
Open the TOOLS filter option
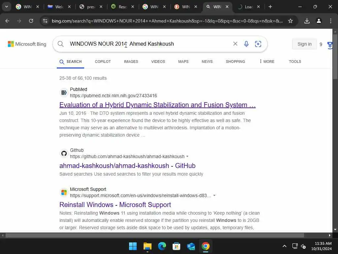coord(295,62)
